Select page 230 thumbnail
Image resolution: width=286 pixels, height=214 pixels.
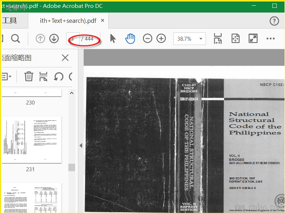click(x=32, y=93)
